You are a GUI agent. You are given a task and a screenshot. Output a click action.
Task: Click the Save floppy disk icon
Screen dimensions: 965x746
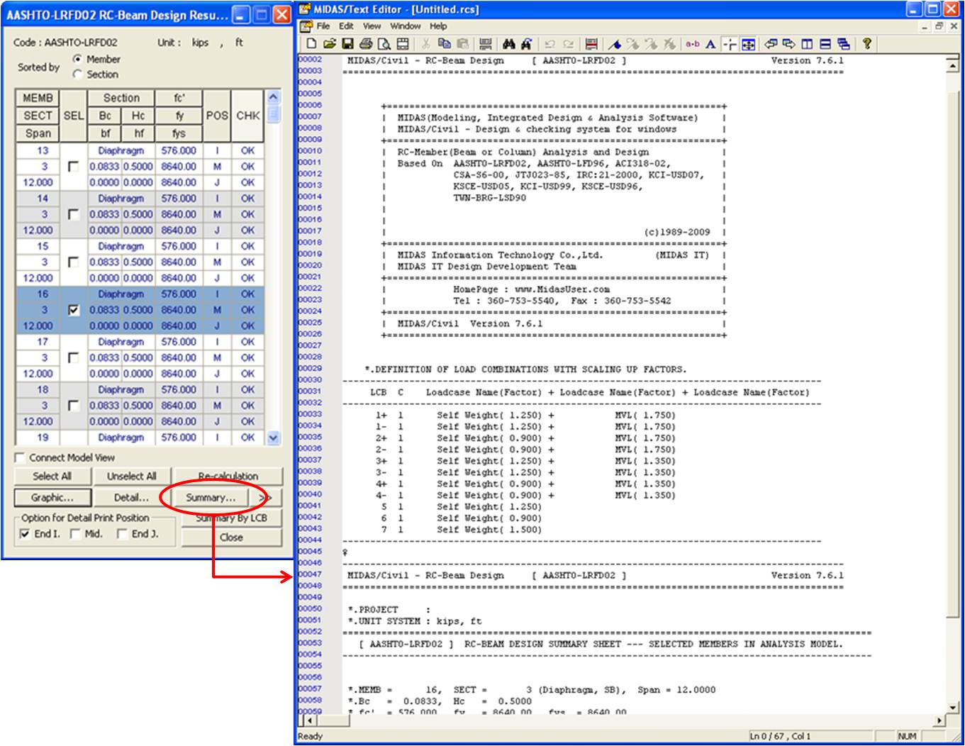[348, 44]
